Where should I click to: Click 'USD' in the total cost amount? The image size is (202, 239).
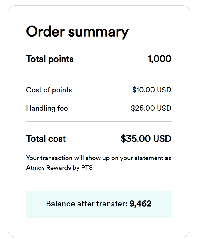[x=162, y=139]
